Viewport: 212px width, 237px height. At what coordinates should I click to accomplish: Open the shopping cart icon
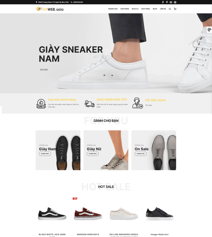[x=175, y=9]
